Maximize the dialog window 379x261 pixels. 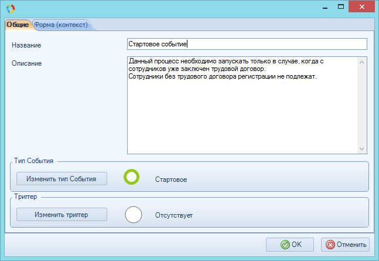341,7
